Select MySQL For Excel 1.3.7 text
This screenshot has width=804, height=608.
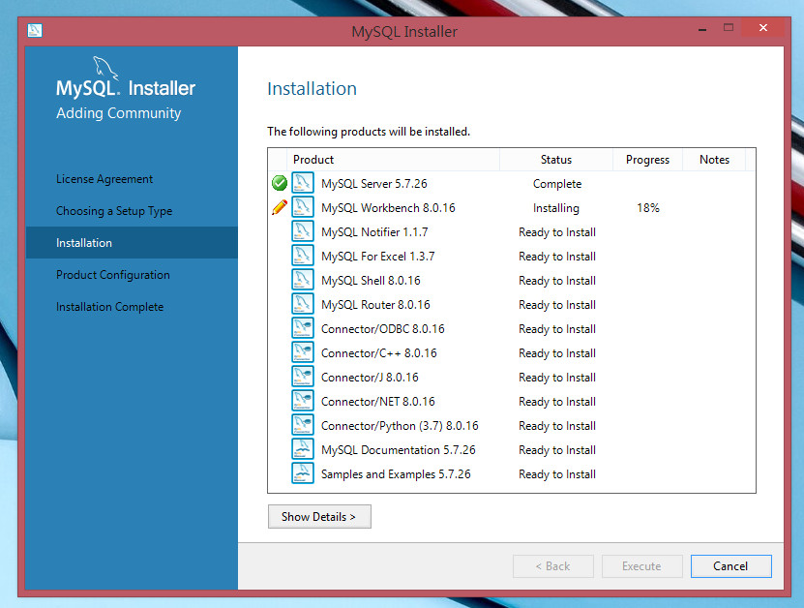point(378,256)
